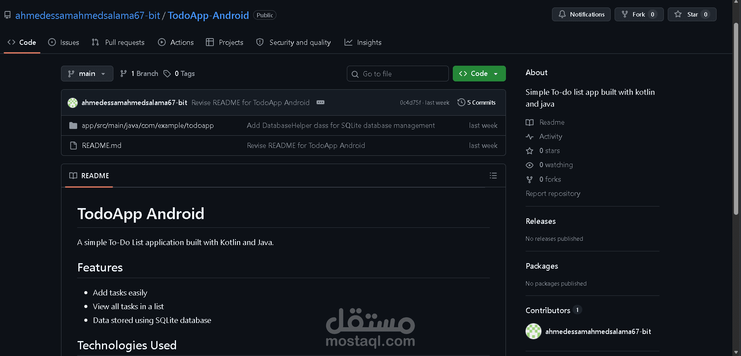Select the Go to file search magnifier icon

(356, 74)
